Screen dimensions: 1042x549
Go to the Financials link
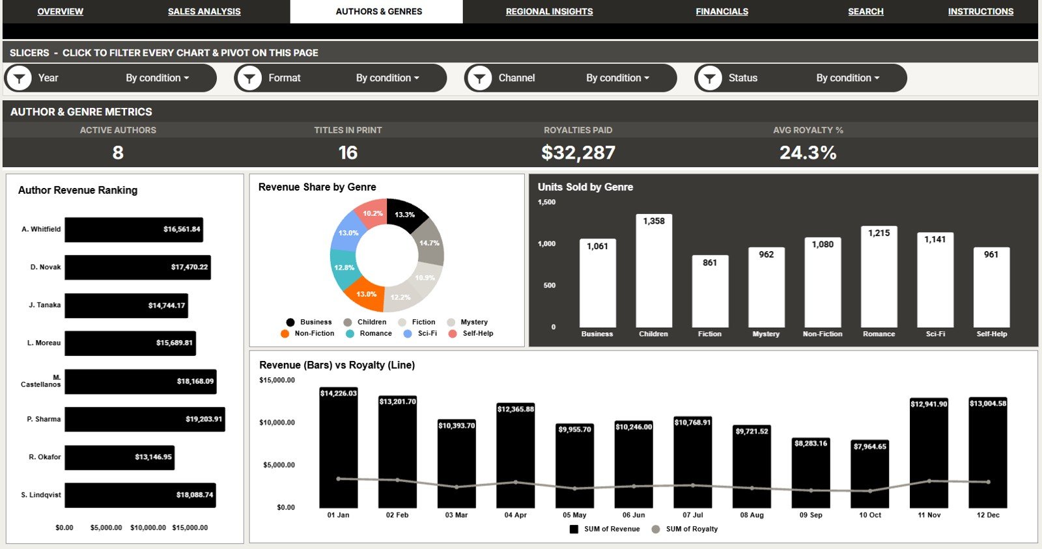point(722,12)
